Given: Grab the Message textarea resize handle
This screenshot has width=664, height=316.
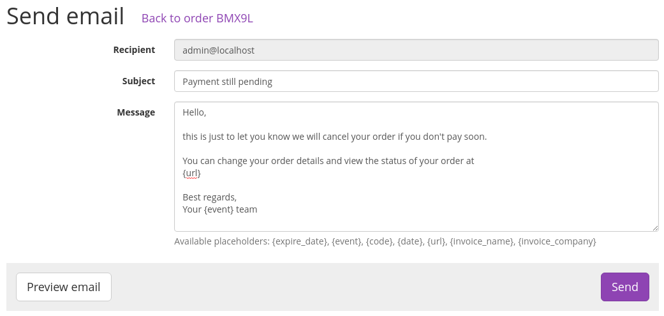Looking at the screenshot, I should click(x=654, y=227).
